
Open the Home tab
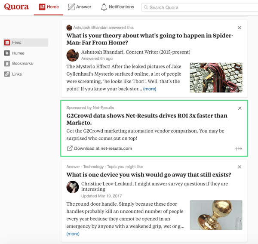pos(49,7)
